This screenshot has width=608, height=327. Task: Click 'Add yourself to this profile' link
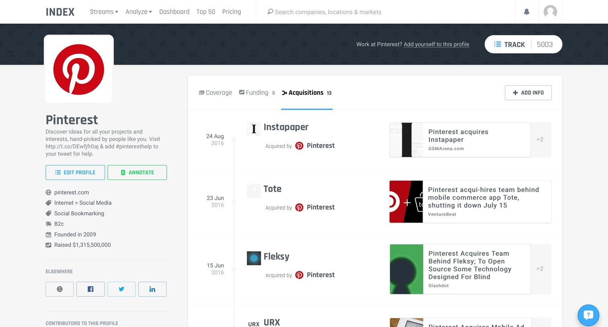pos(436,44)
